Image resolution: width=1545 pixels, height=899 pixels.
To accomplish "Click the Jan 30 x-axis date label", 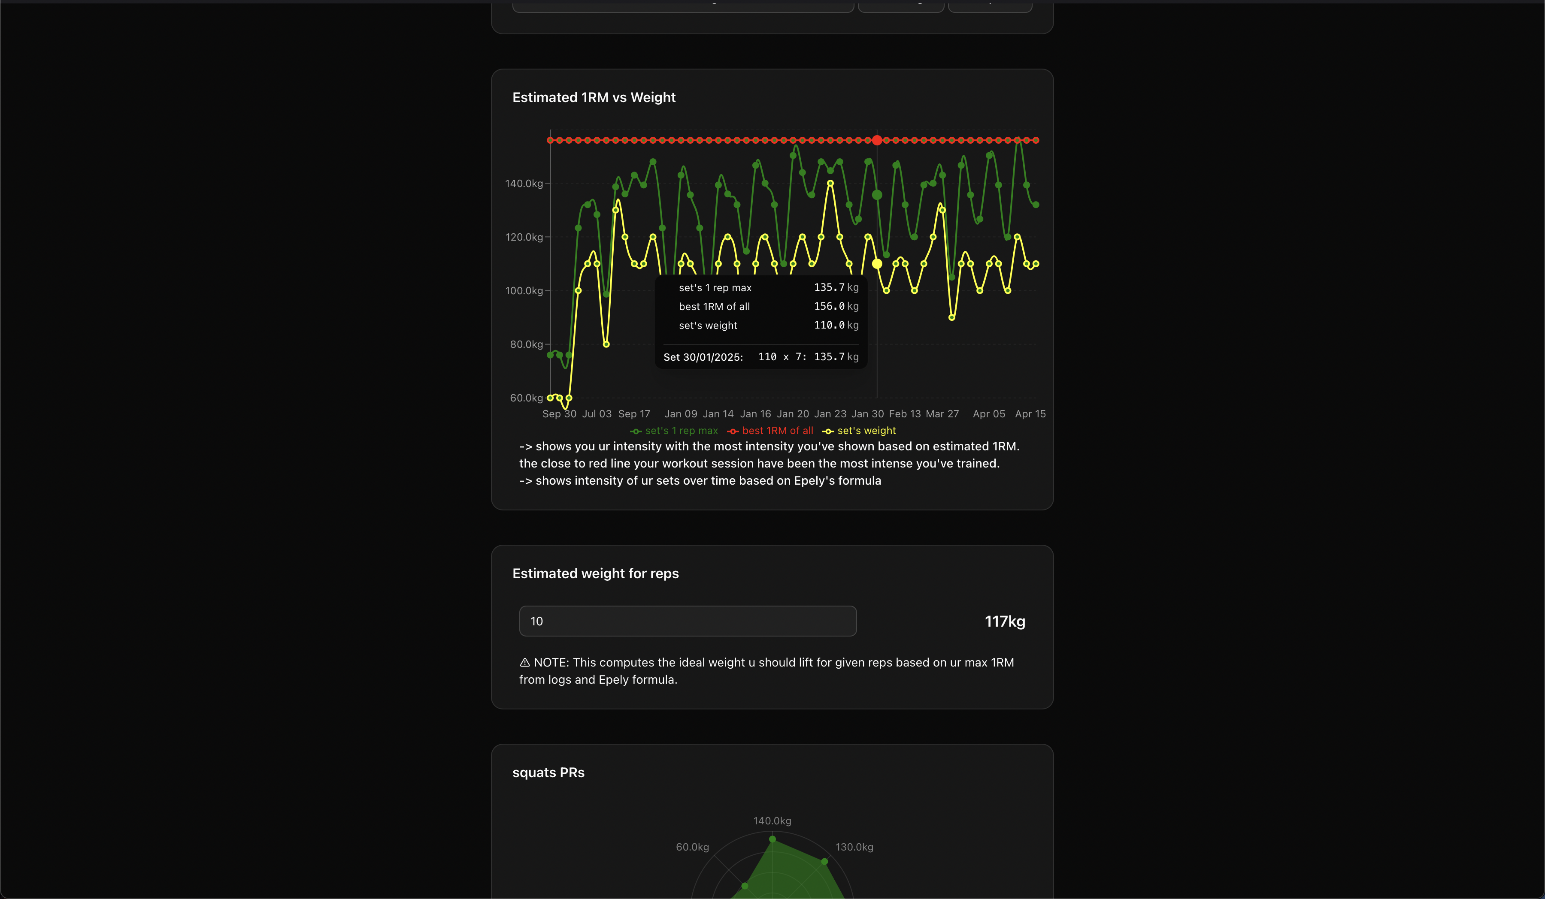I will 867,413.
